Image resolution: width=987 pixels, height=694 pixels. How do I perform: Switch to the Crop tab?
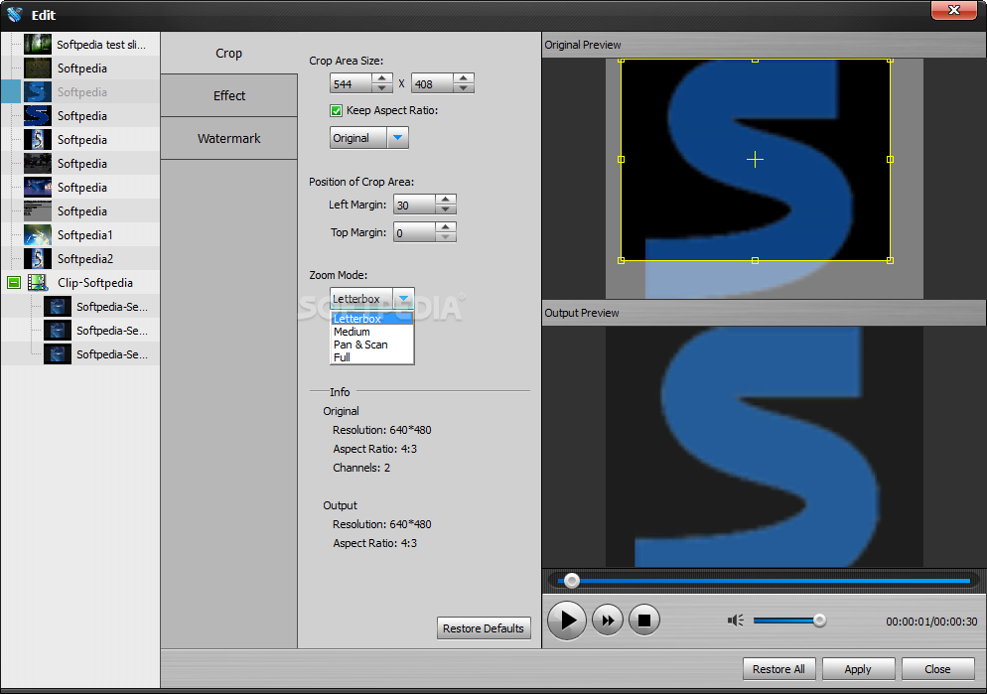[x=229, y=53]
